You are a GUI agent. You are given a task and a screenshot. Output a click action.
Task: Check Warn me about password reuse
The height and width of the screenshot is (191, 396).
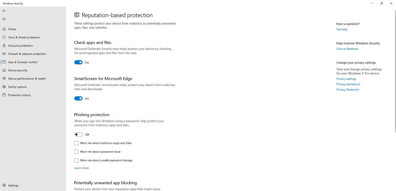coord(76,152)
